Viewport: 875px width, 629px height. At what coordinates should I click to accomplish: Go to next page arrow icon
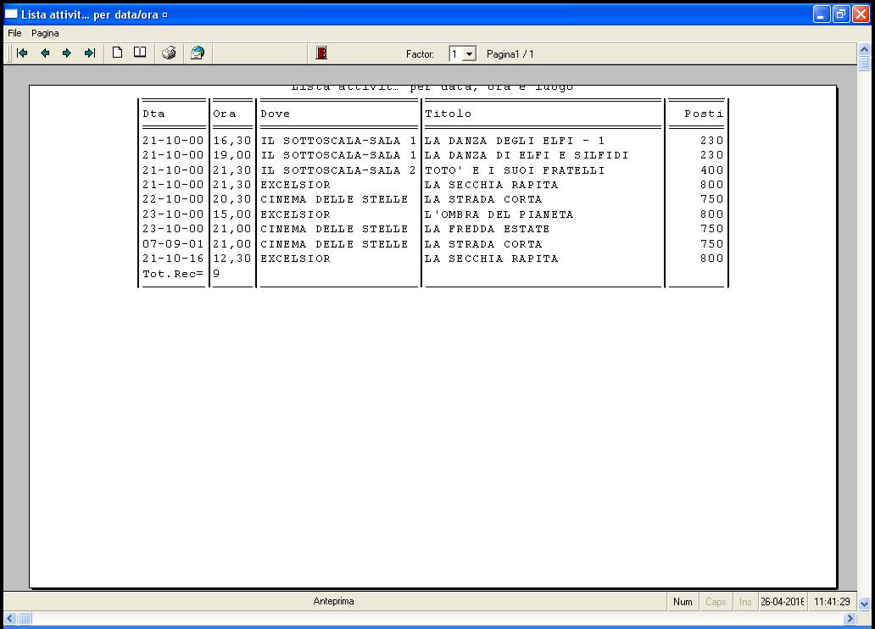point(67,53)
